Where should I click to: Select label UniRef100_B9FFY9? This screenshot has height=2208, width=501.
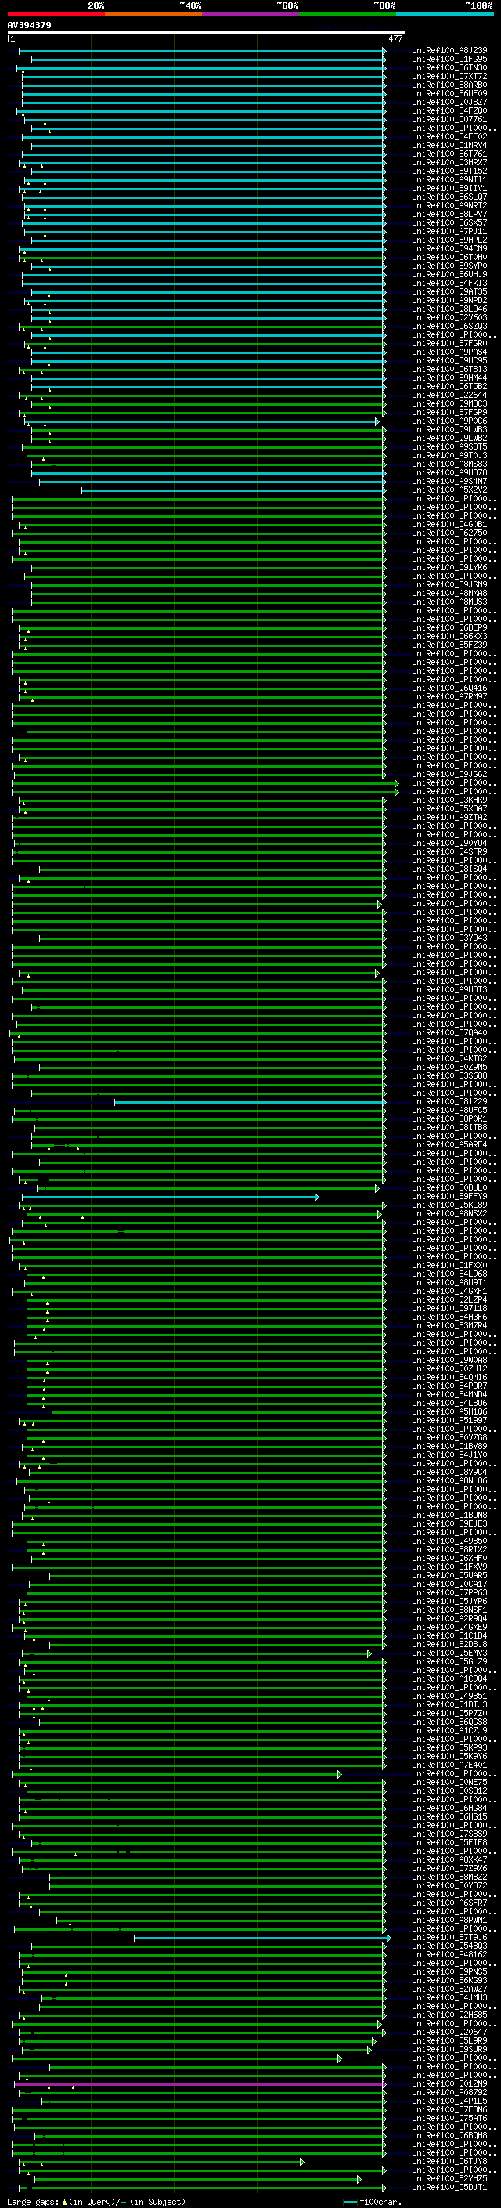coord(449,1197)
